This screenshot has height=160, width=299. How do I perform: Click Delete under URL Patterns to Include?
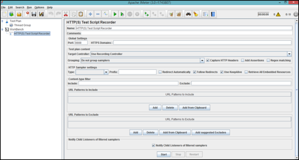click(x=170, y=107)
